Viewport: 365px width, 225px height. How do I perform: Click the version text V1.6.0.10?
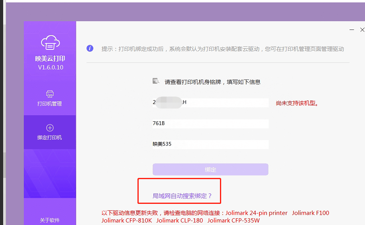pyautogui.click(x=51, y=67)
